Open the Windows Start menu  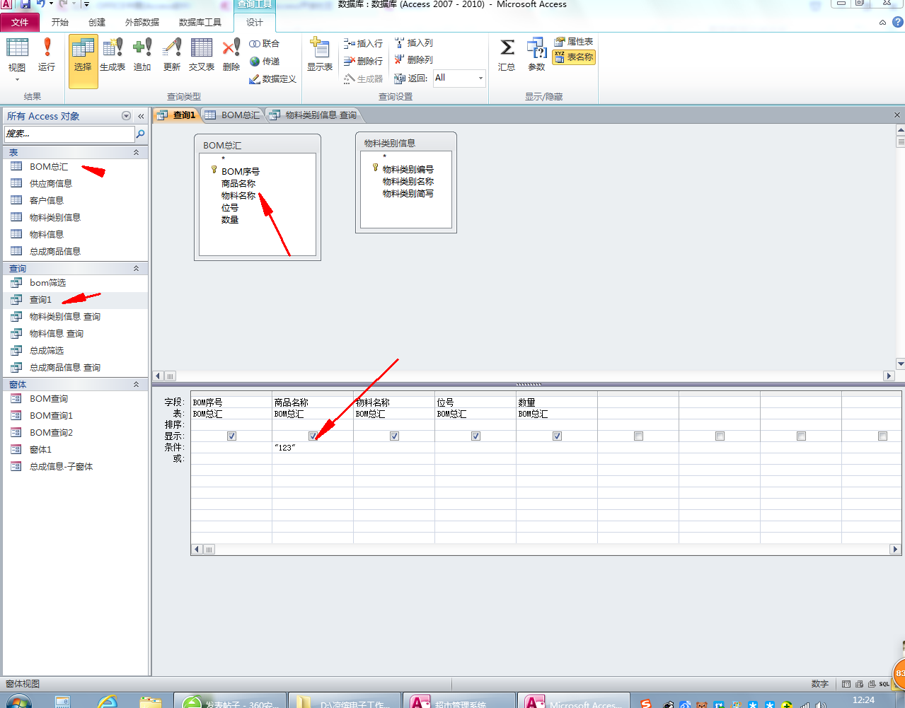[x=19, y=702]
